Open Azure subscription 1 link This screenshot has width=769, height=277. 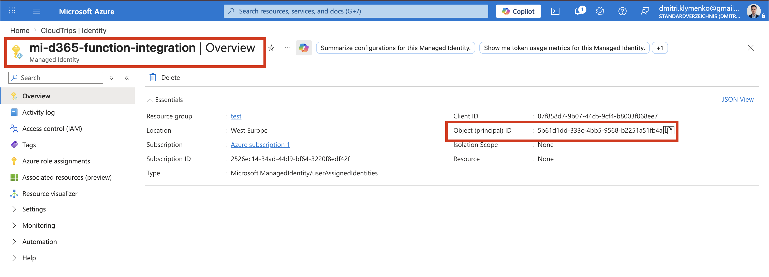click(260, 145)
